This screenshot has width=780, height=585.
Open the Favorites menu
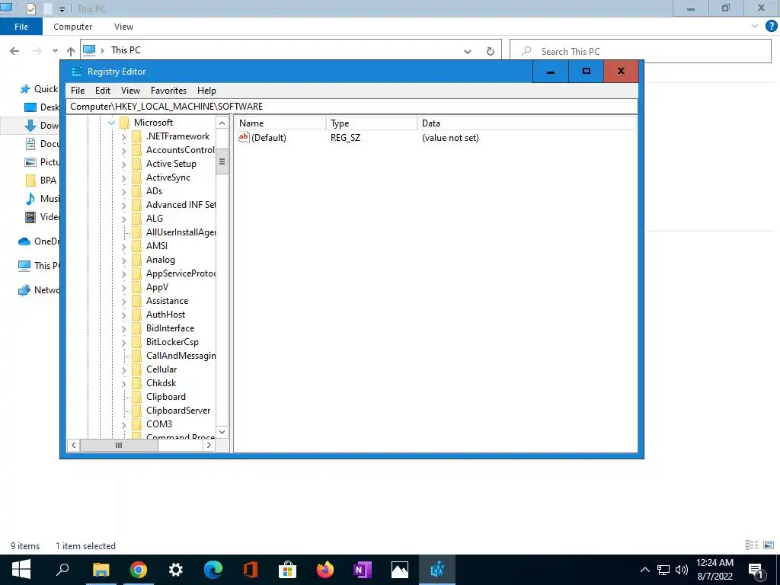(168, 91)
